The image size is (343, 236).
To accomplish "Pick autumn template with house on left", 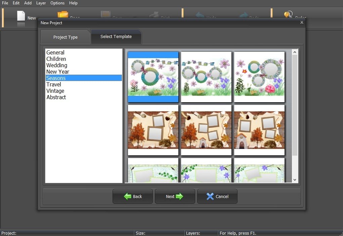I will pos(259,130).
